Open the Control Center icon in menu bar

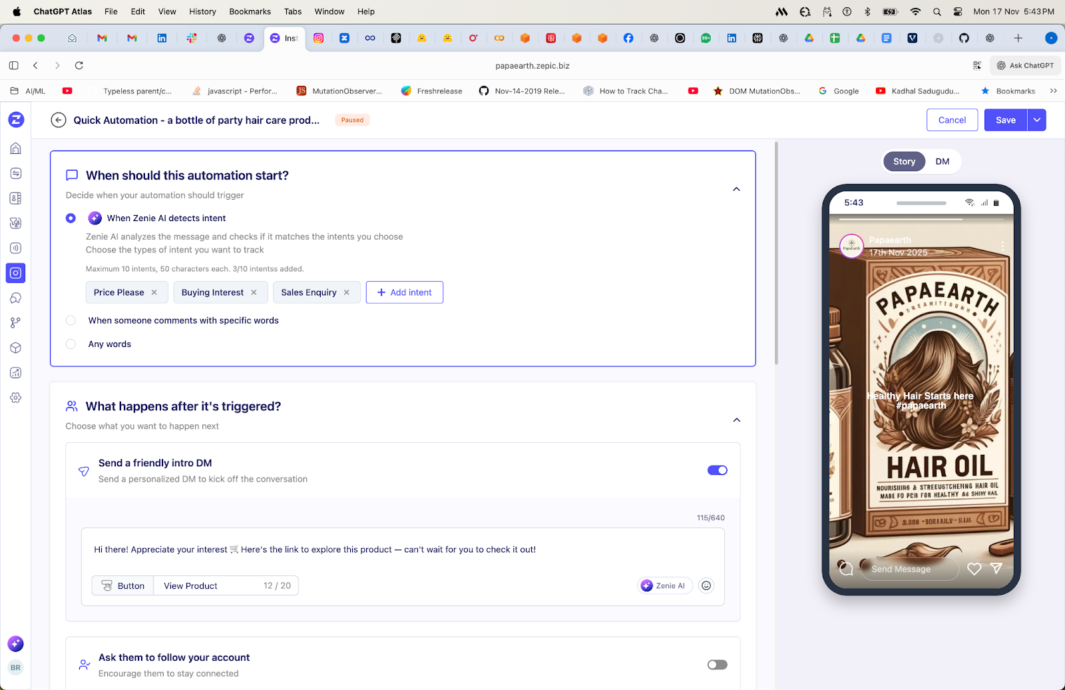[x=958, y=11]
